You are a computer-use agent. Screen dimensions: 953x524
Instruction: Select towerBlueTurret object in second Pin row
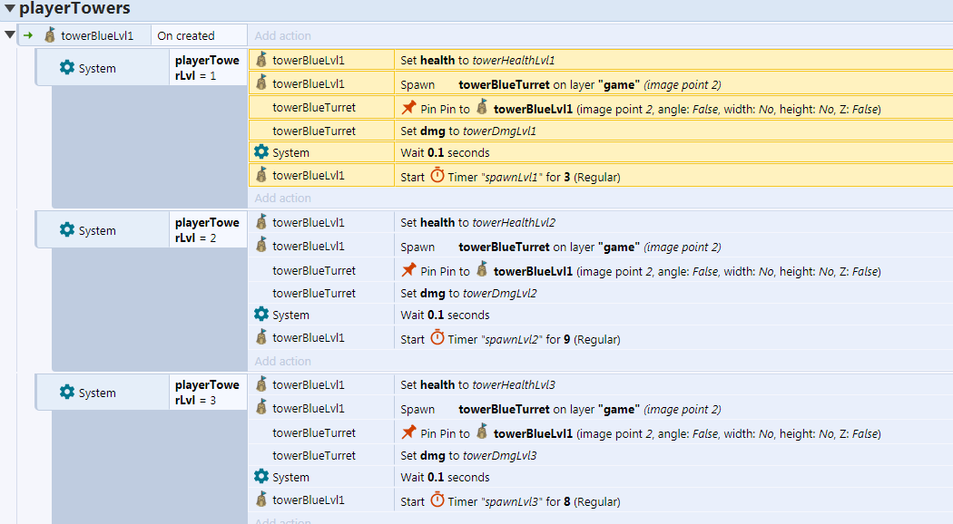(314, 270)
